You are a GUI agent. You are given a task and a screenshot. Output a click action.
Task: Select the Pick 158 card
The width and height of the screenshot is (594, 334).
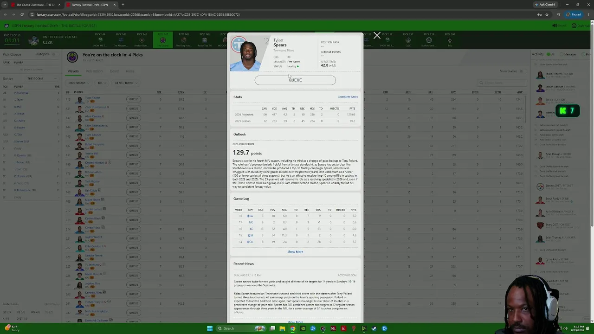[x=408, y=40]
